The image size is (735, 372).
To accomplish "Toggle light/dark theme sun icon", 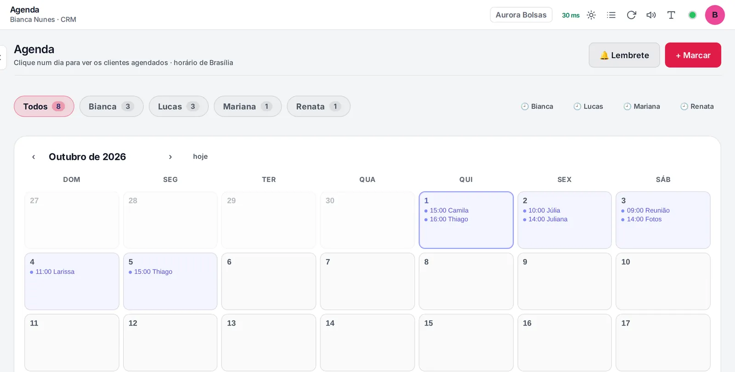I will coord(591,15).
